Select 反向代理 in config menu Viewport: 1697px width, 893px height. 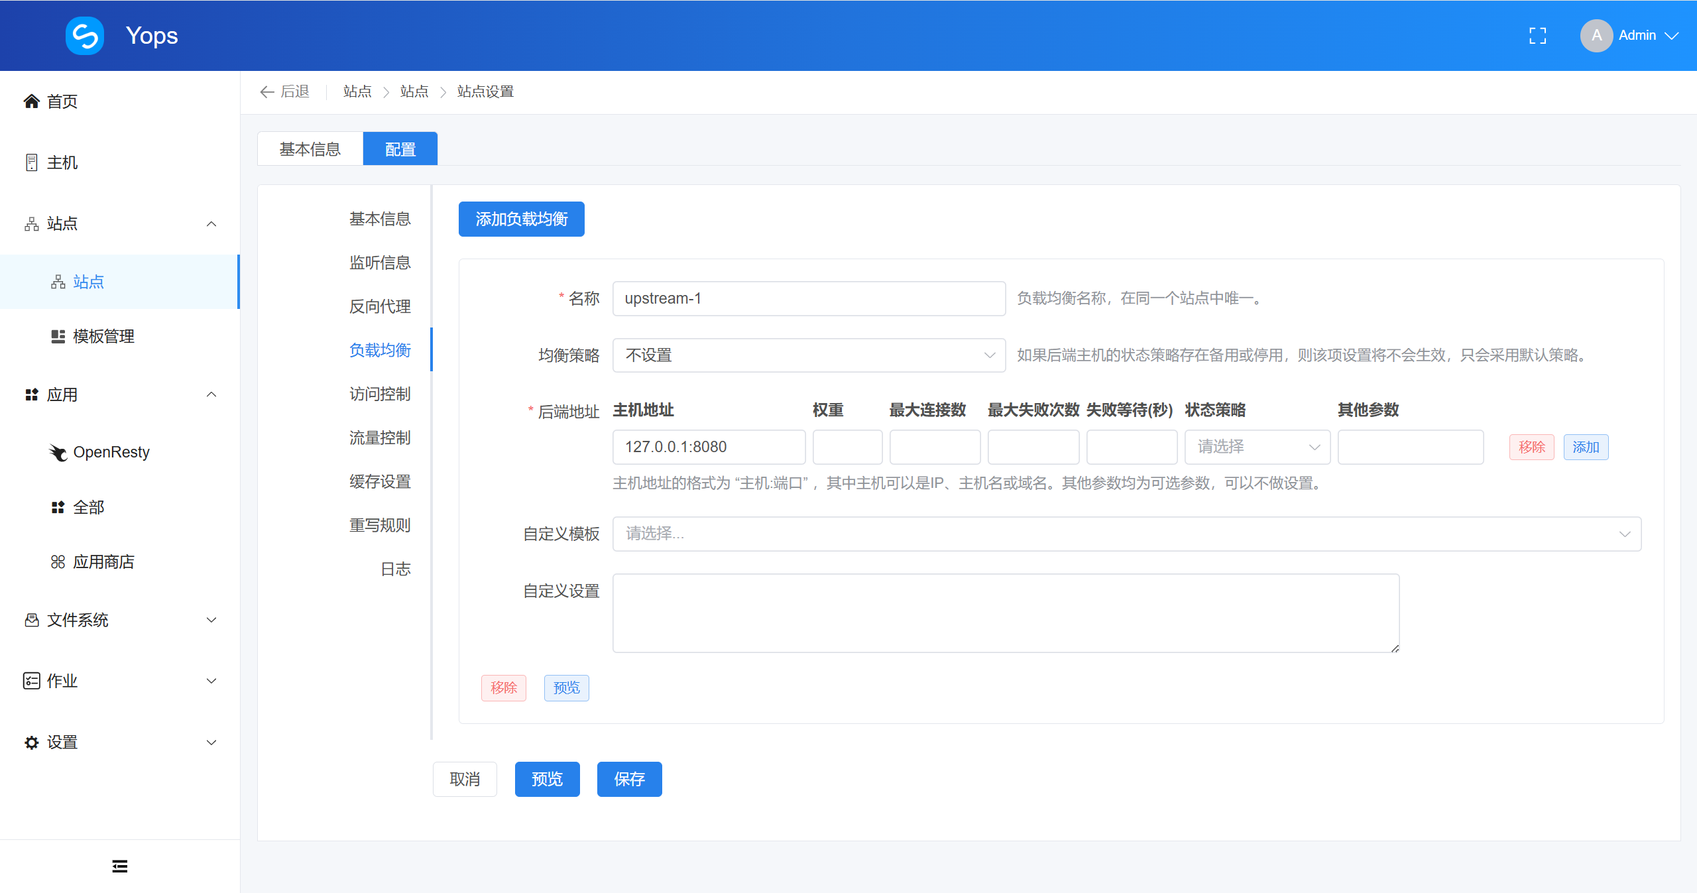point(380,306)
